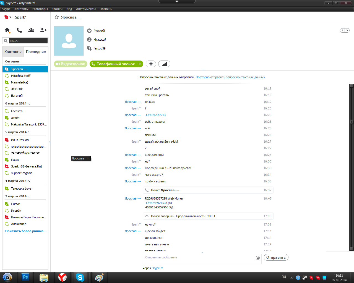Open the Звонки menu
354x283 pixels.
click(x=57, y=9)
